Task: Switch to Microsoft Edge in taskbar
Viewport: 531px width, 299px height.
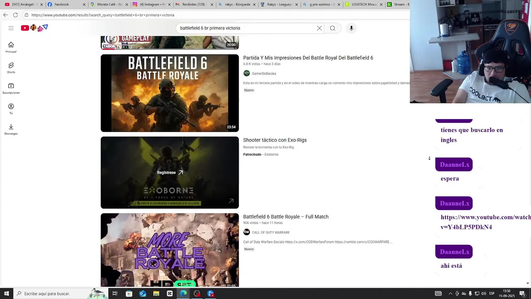Action: 183,294
